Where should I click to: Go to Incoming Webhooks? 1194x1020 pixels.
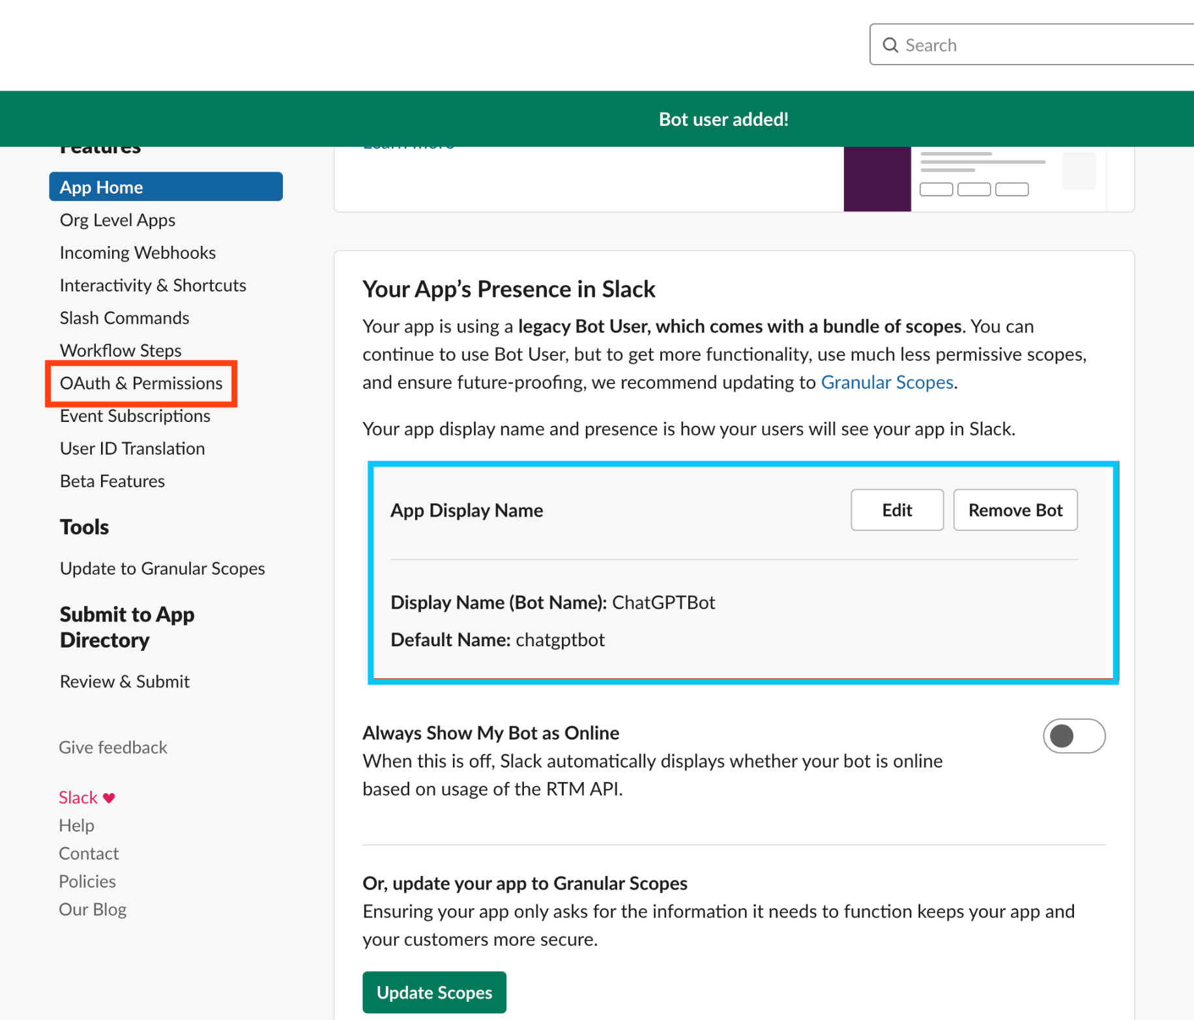pyautogui.click(x=138, y=252)
